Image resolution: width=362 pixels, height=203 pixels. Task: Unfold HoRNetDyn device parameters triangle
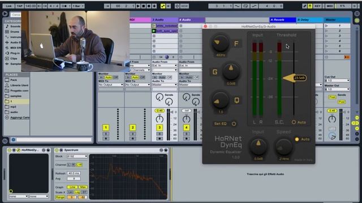point(14,150)
